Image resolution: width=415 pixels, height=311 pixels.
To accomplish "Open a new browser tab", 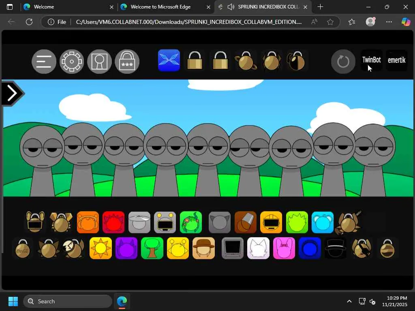I will (x=320, y=7).
